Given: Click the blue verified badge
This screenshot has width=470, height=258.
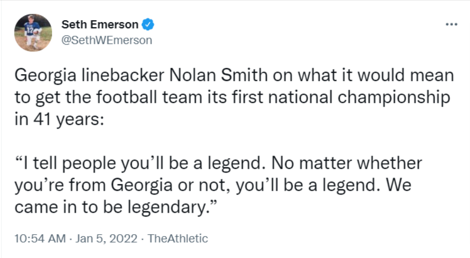Looking at the screenshot, I should click(x=148, y=24).
